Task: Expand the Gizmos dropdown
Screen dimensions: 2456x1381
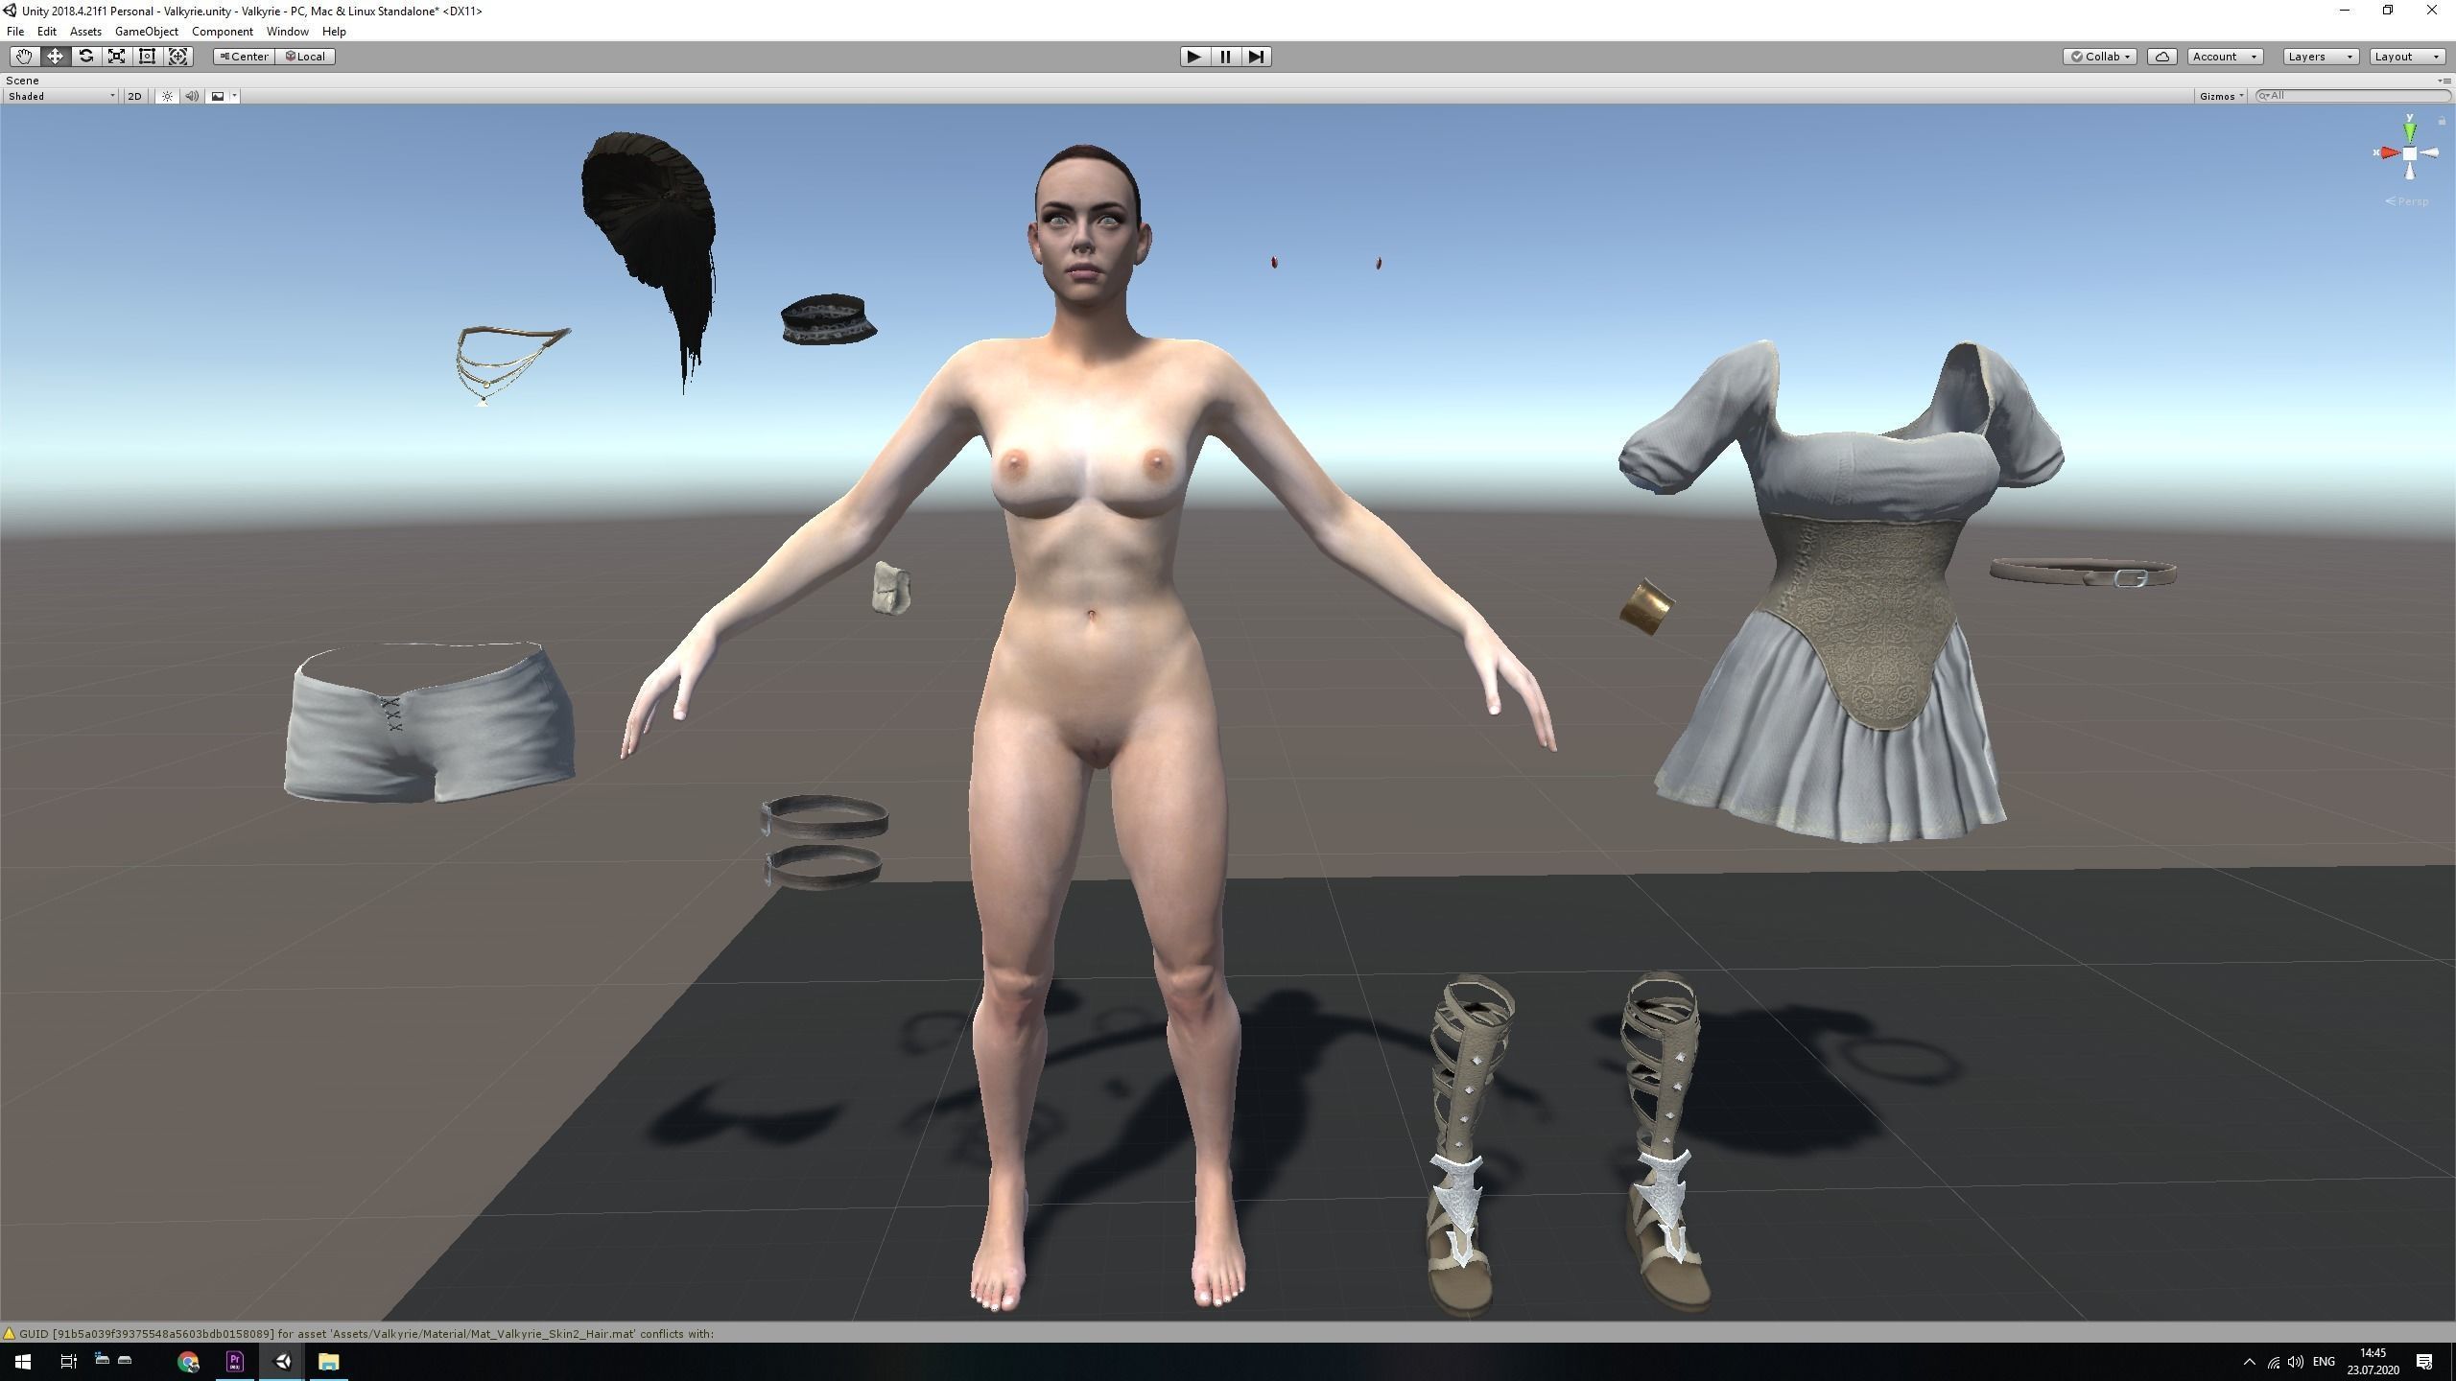Action: 2221,96
